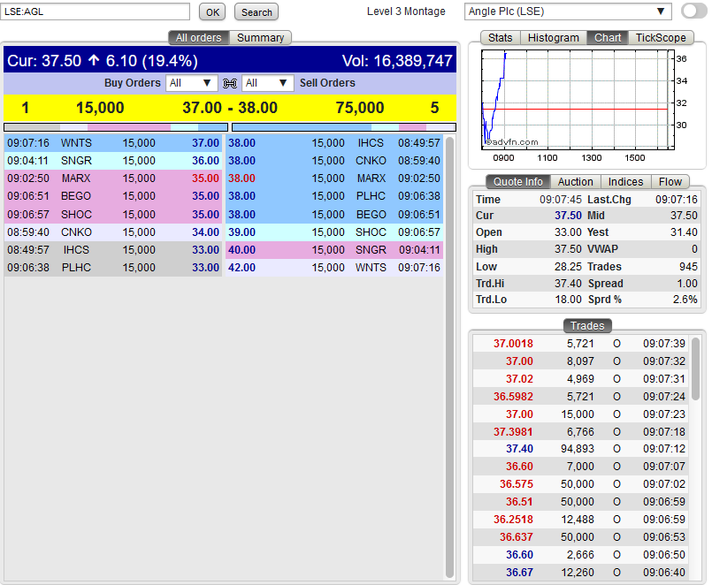
Task: Click the Trades panel header
Action: tap(587, 326)
